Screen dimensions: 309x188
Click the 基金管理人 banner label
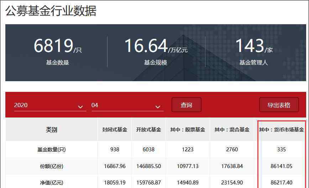253,63
